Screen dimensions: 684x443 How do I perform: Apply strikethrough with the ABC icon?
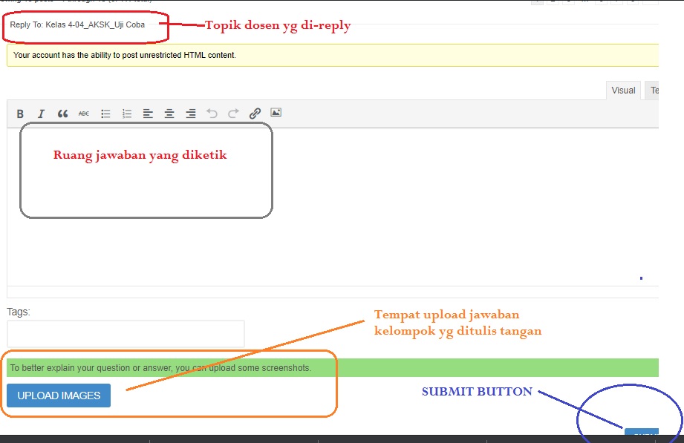[84, 114]
